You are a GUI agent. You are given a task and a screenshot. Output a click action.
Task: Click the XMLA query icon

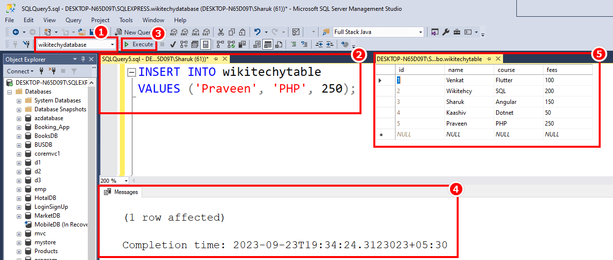196,32
